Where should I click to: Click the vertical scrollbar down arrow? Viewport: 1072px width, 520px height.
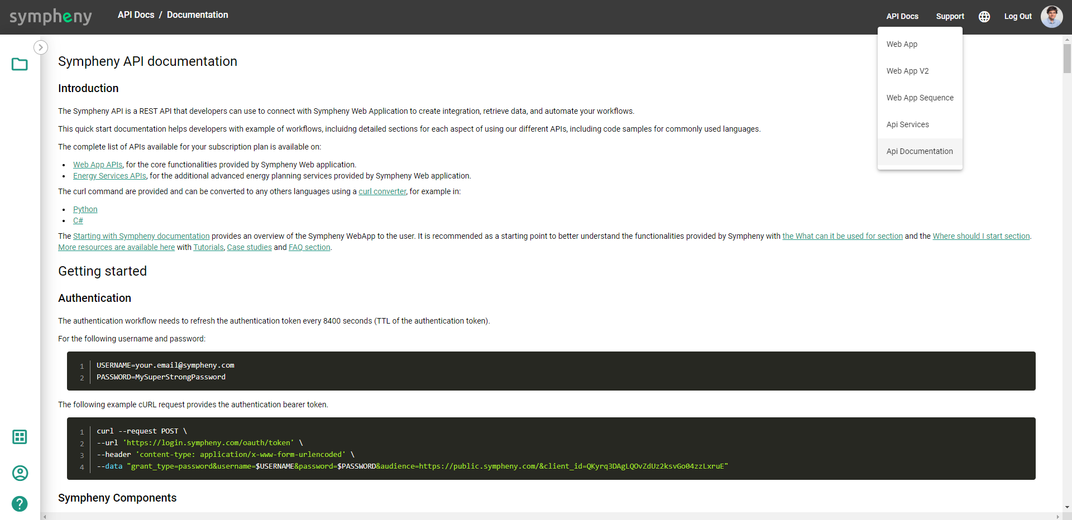coord(1067,507)
